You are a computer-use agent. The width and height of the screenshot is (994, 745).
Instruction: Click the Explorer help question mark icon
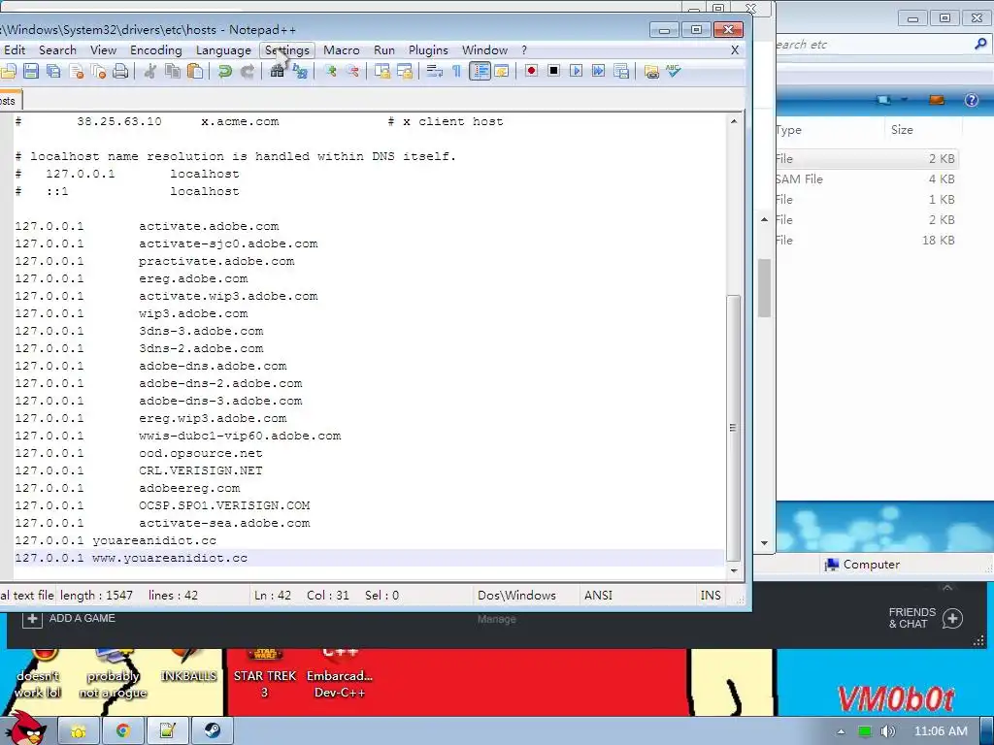coord(971,100)
